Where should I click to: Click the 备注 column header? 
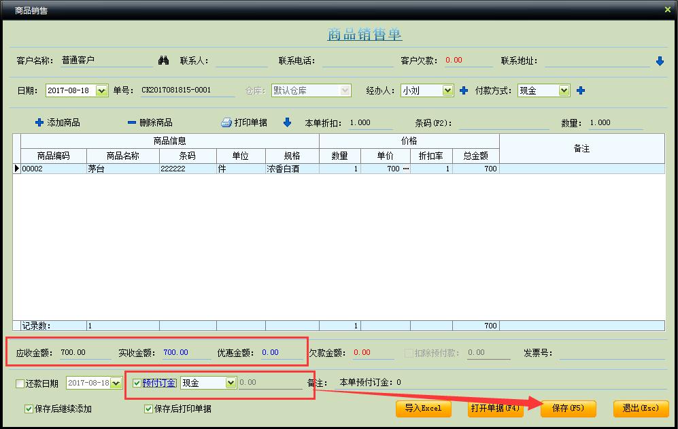click(582, 148)
